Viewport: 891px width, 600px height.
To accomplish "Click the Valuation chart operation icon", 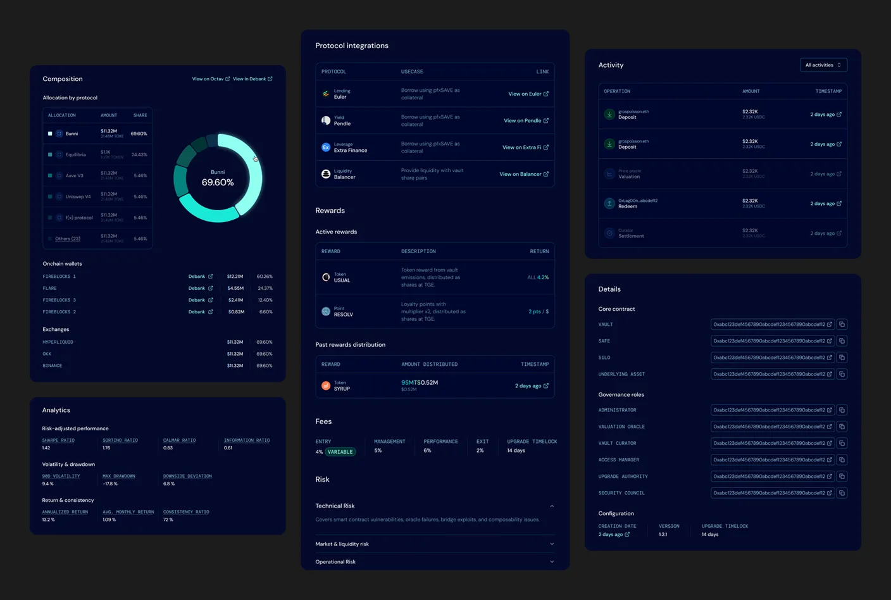I will point(609,174).
